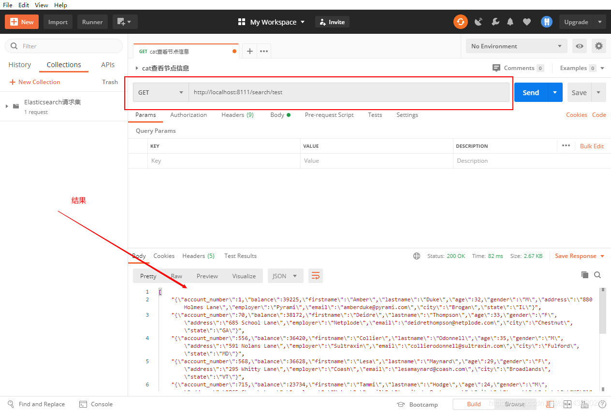The height and width of the screenshot is (412, 611).
Task: Open the Examples dropdown
Action: pyautogui.click(x=582, y=68)
